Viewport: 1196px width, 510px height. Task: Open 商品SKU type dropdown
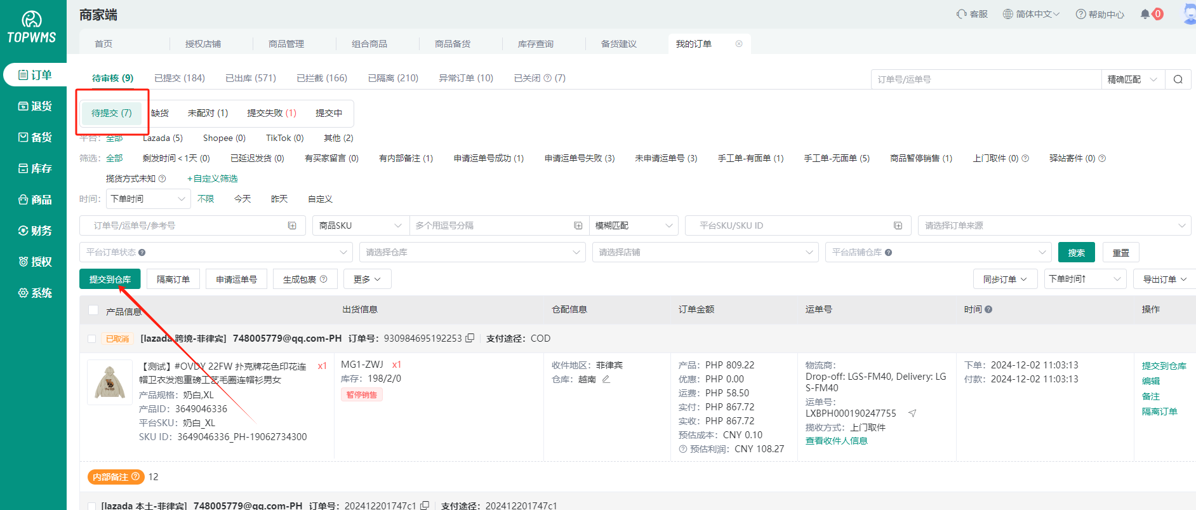point(361,225)
